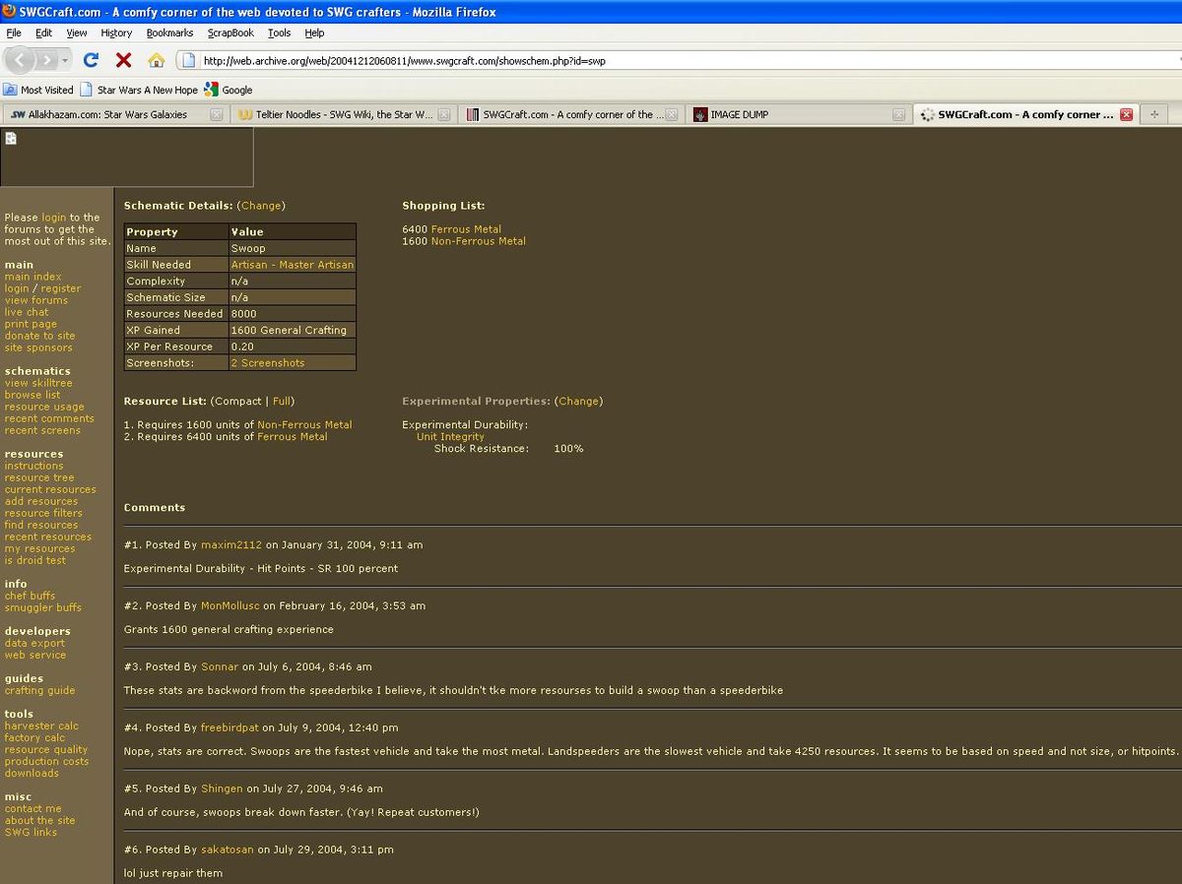1182x884 pixels.
Task: Close the active SWGCraft.com tab
Action: (1126, 114)
